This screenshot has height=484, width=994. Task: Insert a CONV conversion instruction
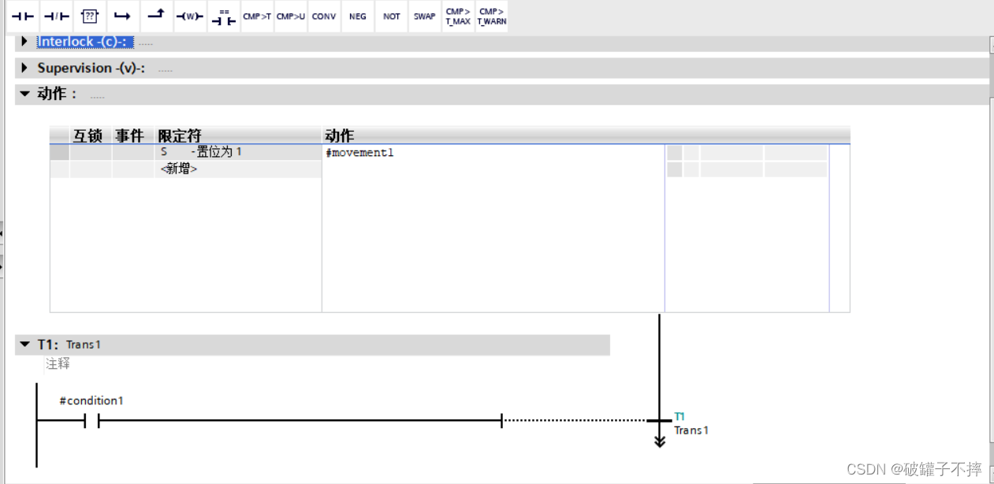pos(324,16)
